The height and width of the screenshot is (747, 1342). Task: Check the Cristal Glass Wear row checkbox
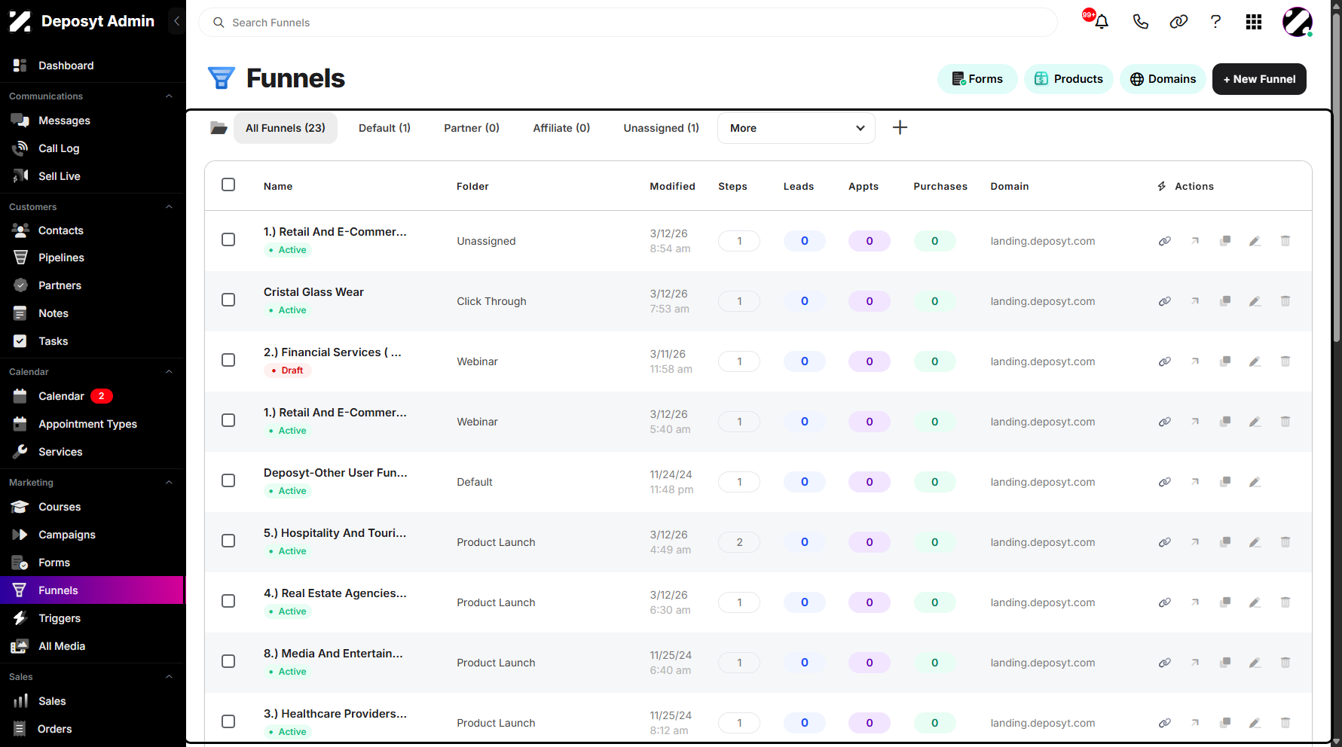click(x=228, y=300)
